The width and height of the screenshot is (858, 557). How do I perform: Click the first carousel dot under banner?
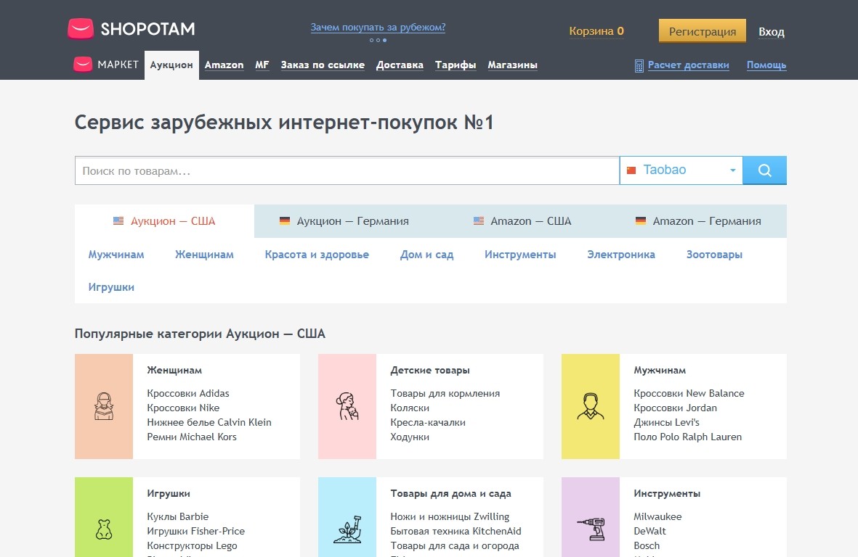371,41
